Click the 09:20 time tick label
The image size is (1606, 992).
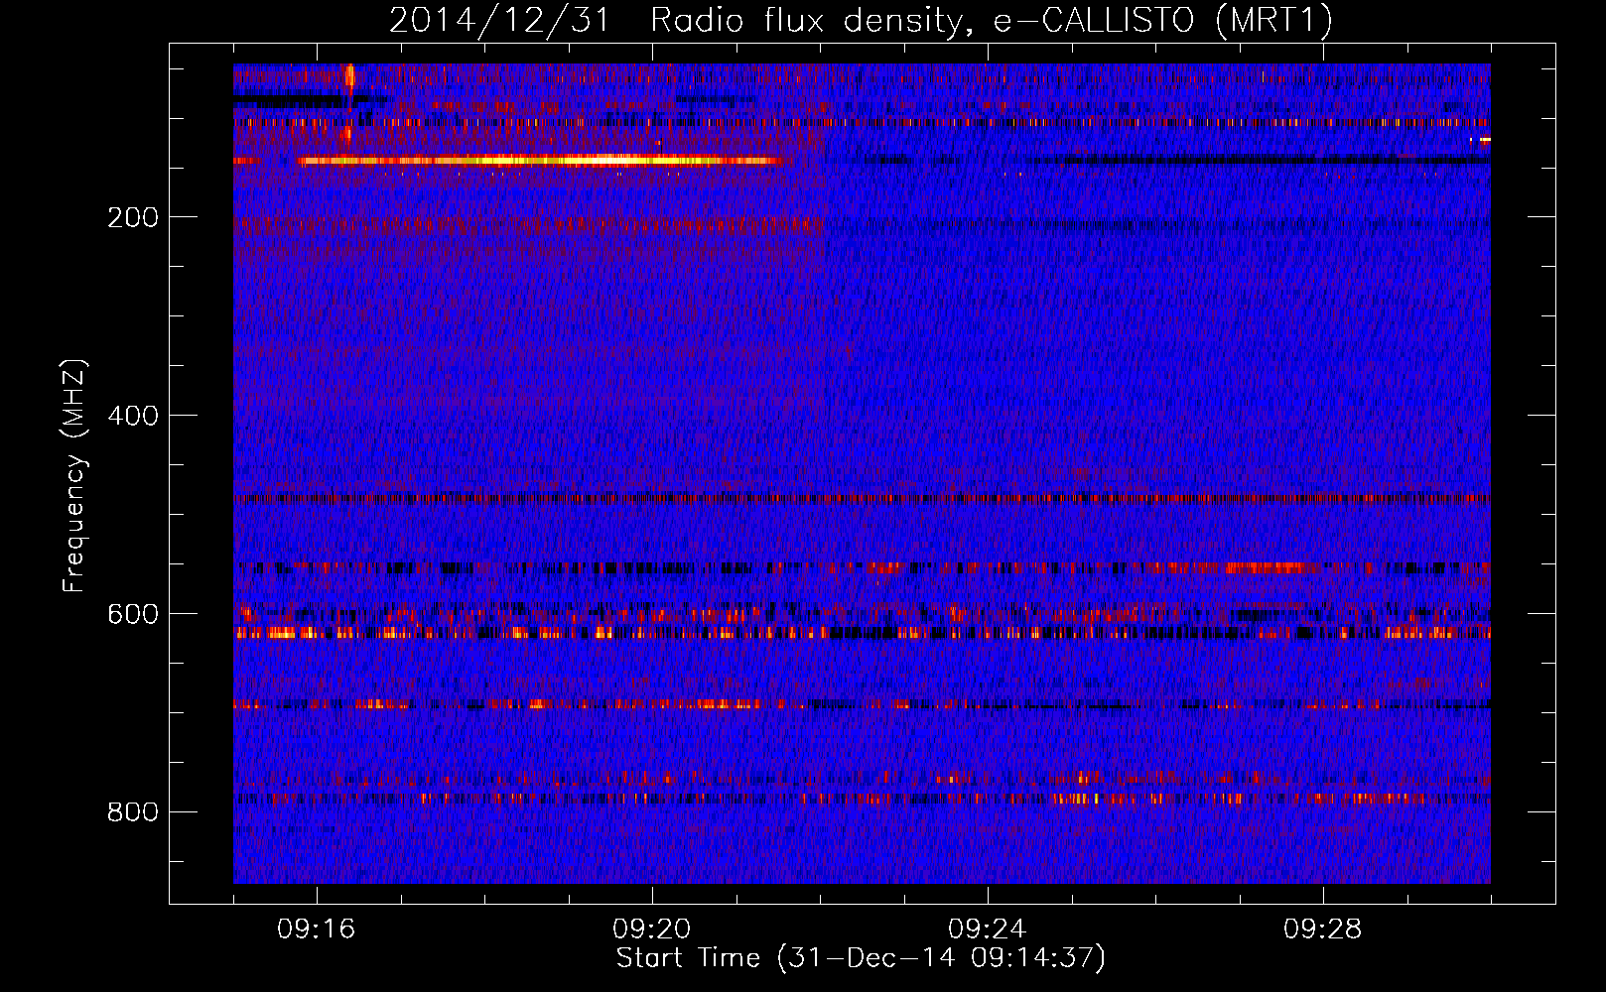[652, 930]
